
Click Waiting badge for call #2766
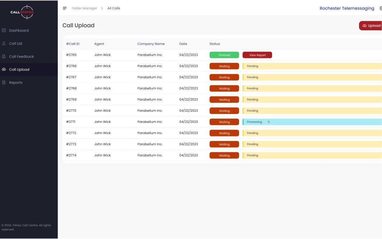(x=224, y=66)
